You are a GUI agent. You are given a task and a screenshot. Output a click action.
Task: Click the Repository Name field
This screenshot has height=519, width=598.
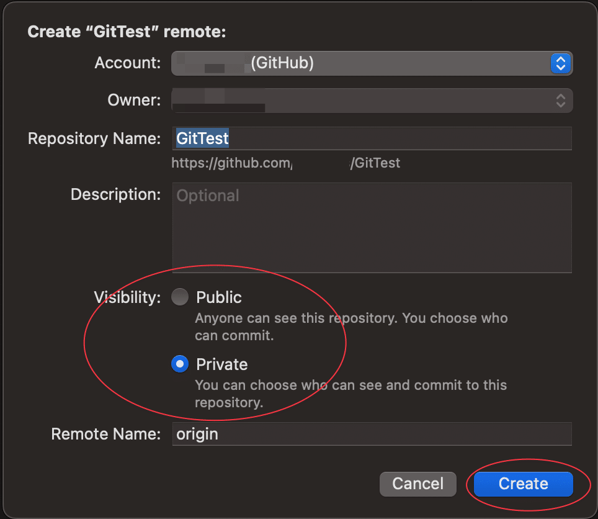click(x=372, y=138)
